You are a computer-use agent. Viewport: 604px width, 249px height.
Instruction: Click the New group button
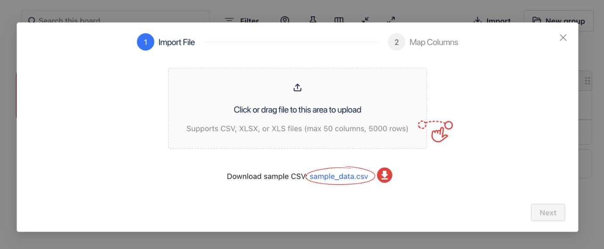coord(559,21)
